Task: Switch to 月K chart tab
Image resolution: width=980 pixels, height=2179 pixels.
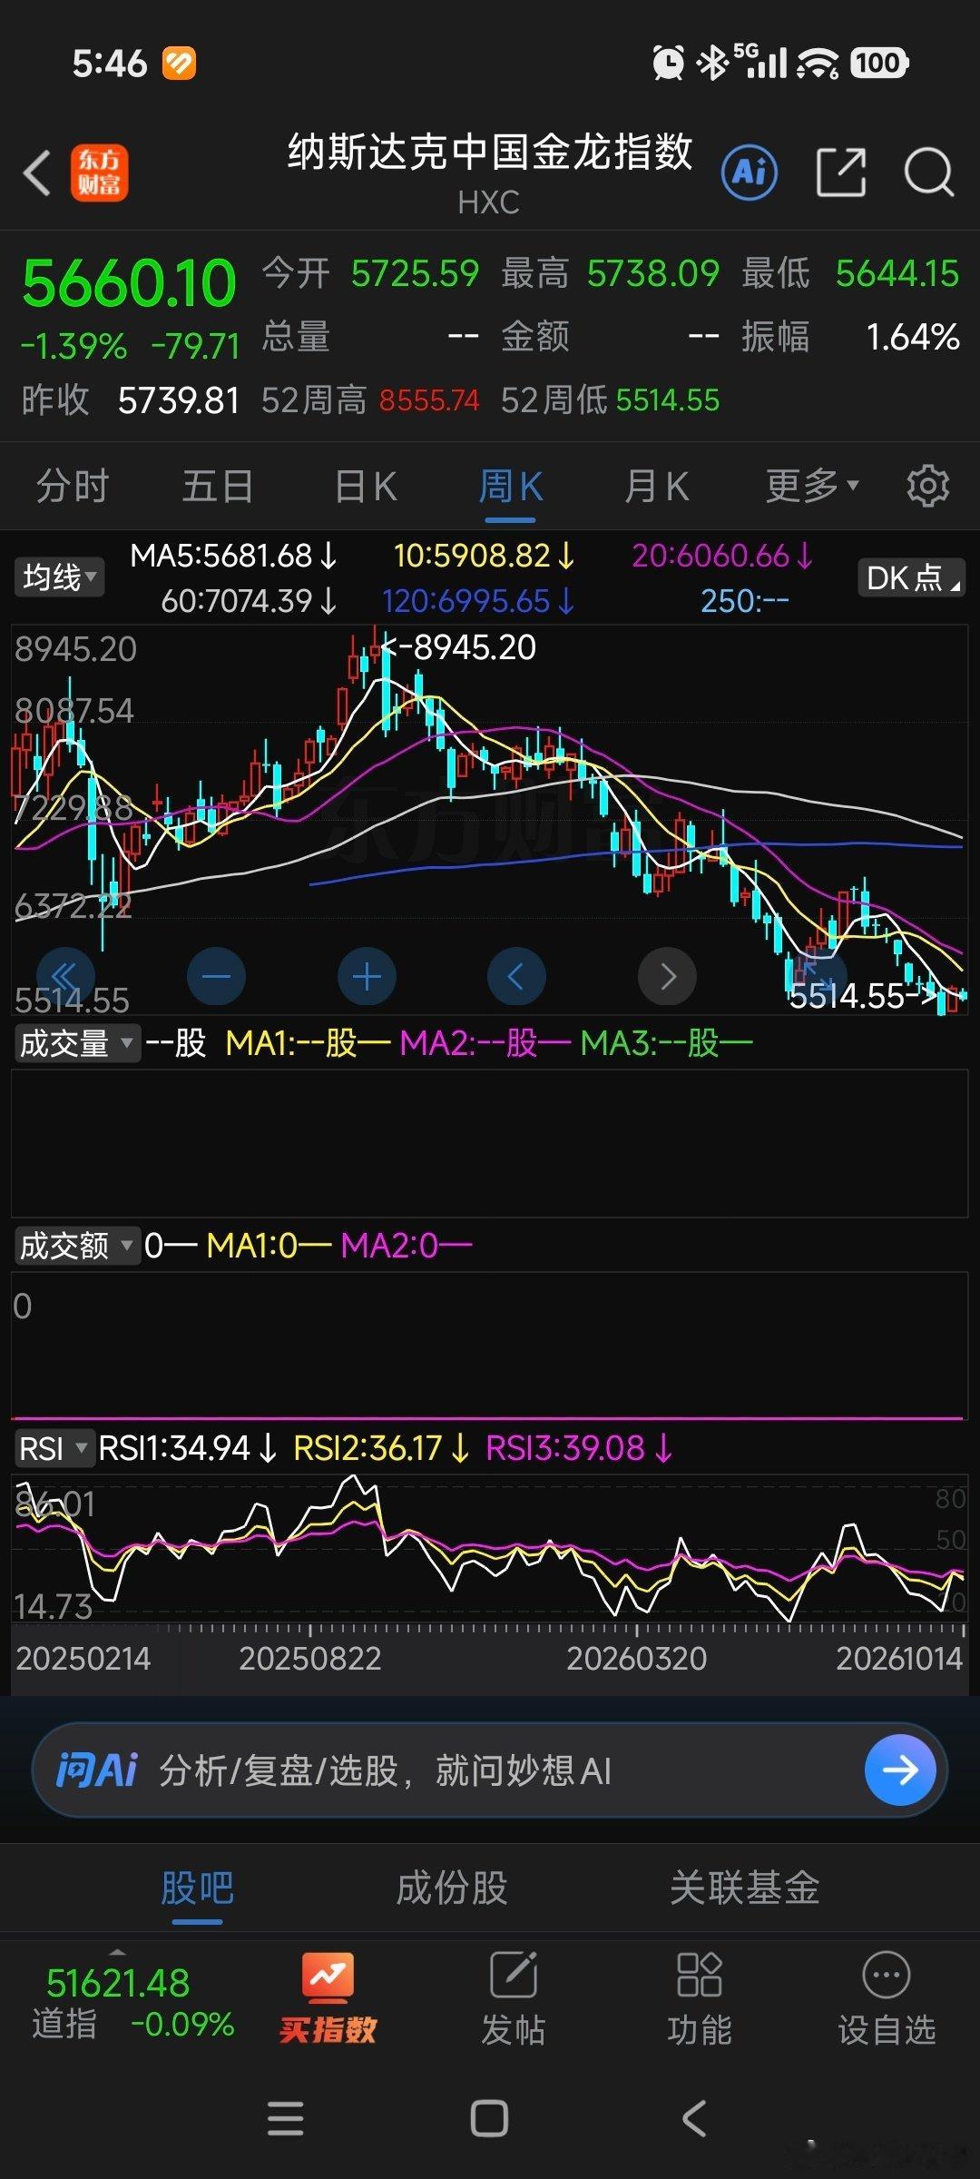Action: (656, 486)
